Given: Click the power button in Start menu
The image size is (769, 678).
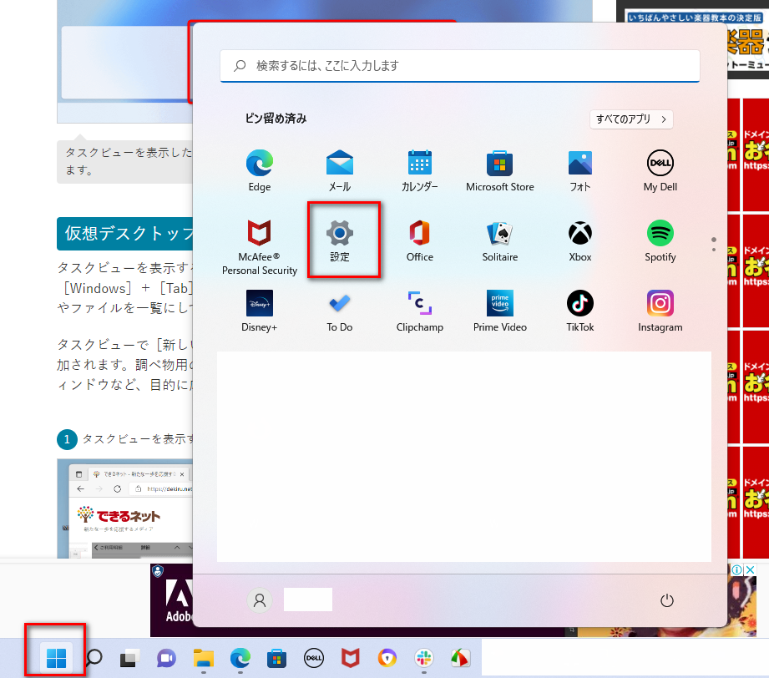Looking at the screenshot, I should [667, 600].
